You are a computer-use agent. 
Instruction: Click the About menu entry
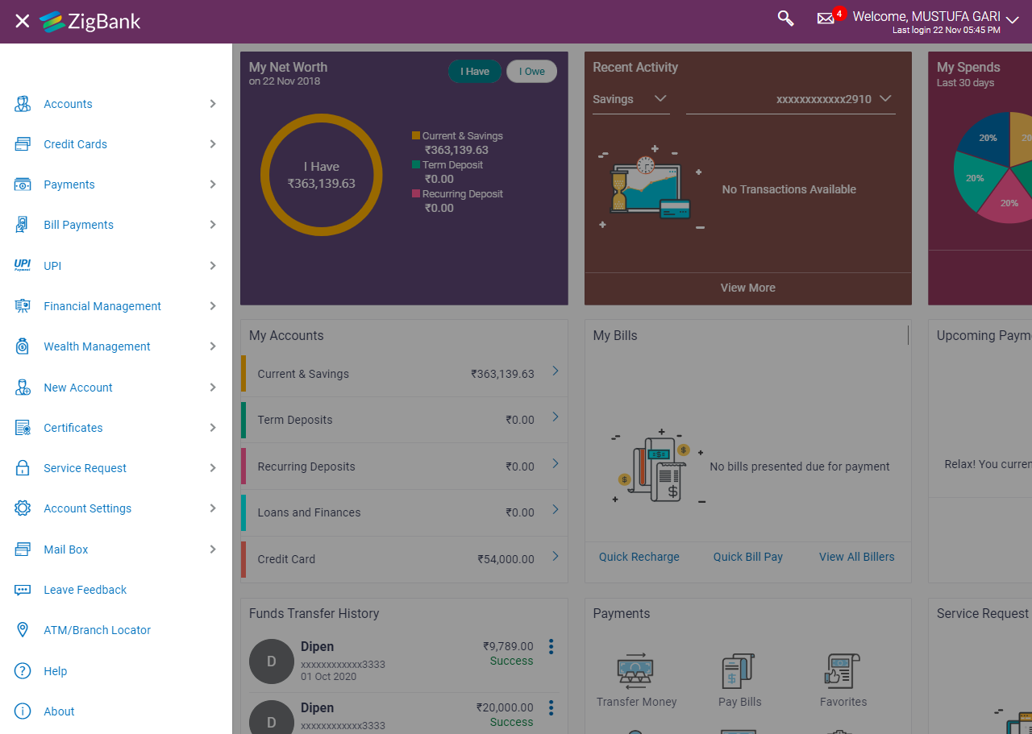(59, 711)
